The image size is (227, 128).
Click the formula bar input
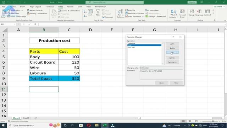(x=132, y=24)
